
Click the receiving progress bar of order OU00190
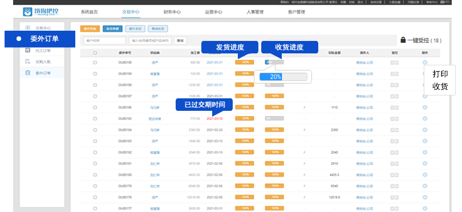click(x=274, y=63)
